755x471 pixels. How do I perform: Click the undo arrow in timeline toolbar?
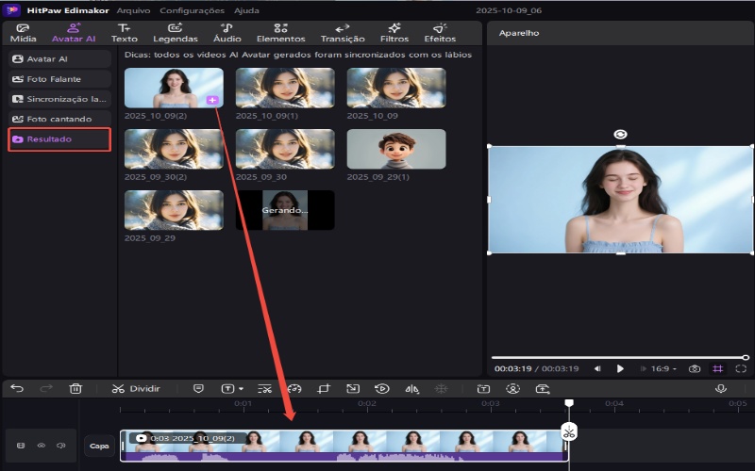point(17,388)
